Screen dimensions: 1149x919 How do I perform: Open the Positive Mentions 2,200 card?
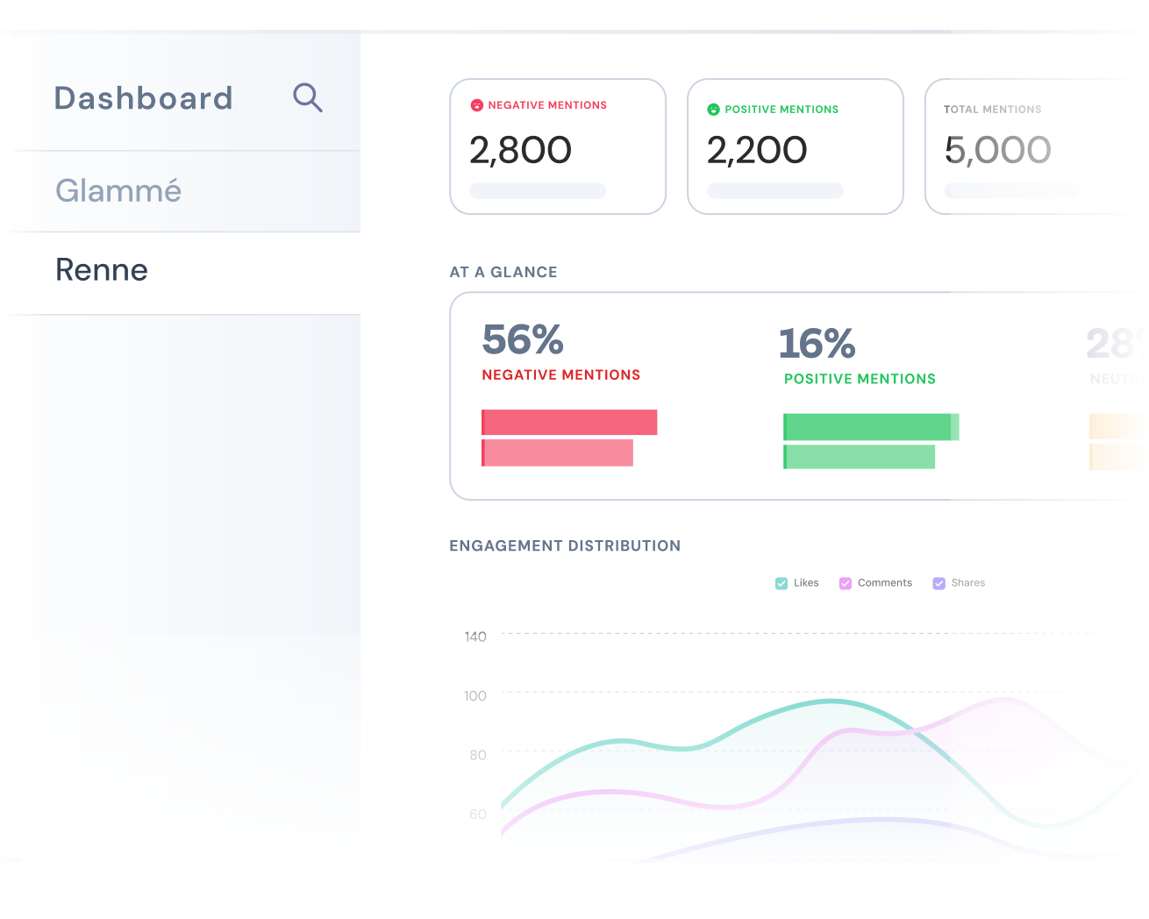(795, 146)
